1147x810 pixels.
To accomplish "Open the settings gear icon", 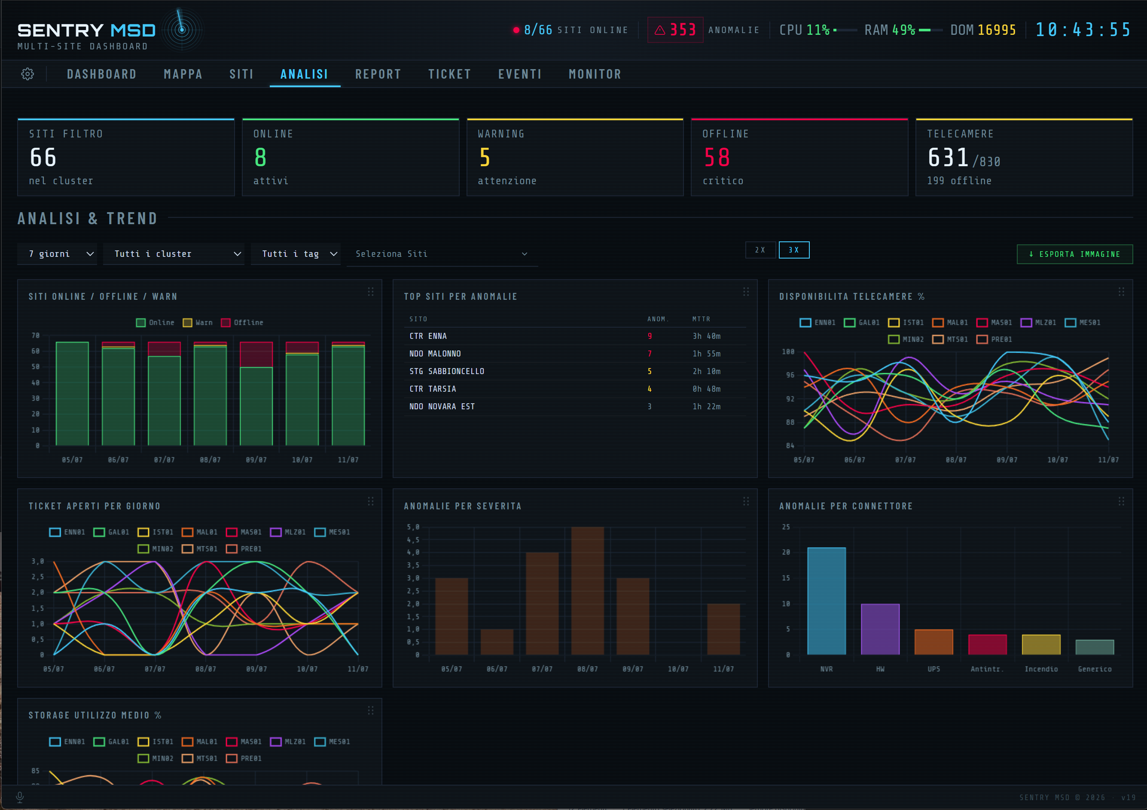I will click(x=27, y=74).
